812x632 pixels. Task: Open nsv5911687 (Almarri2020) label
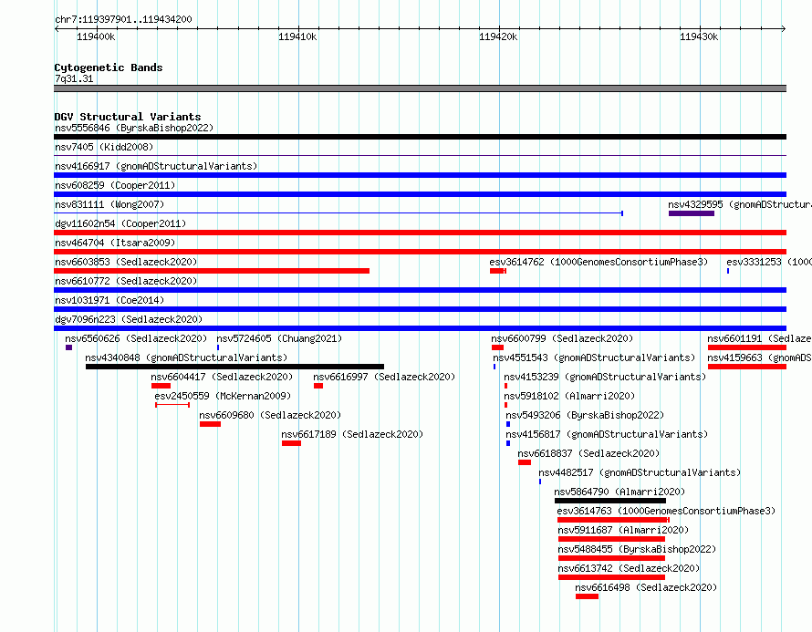click(623, 530)
